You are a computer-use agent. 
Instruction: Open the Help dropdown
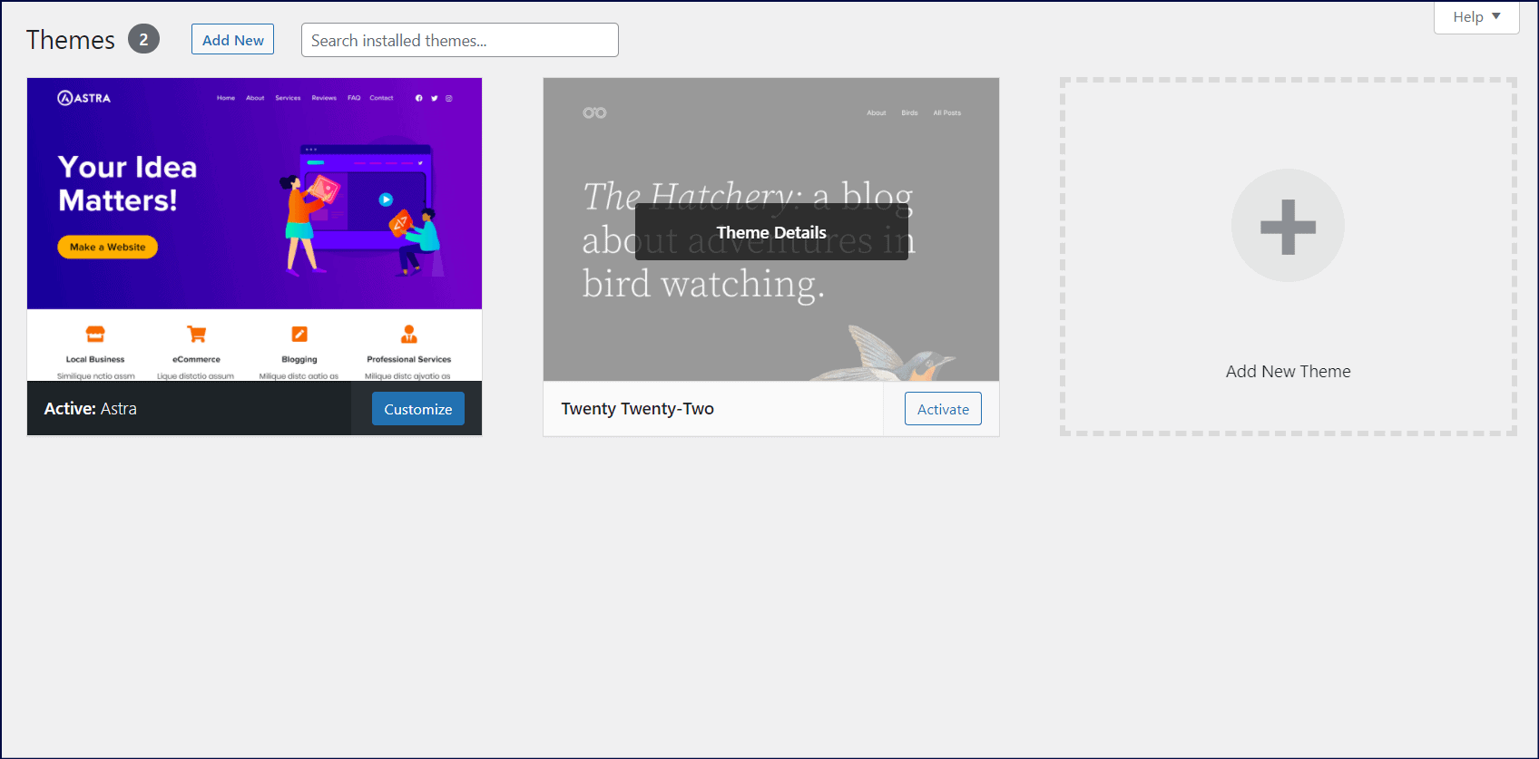tap(1476, 17)
